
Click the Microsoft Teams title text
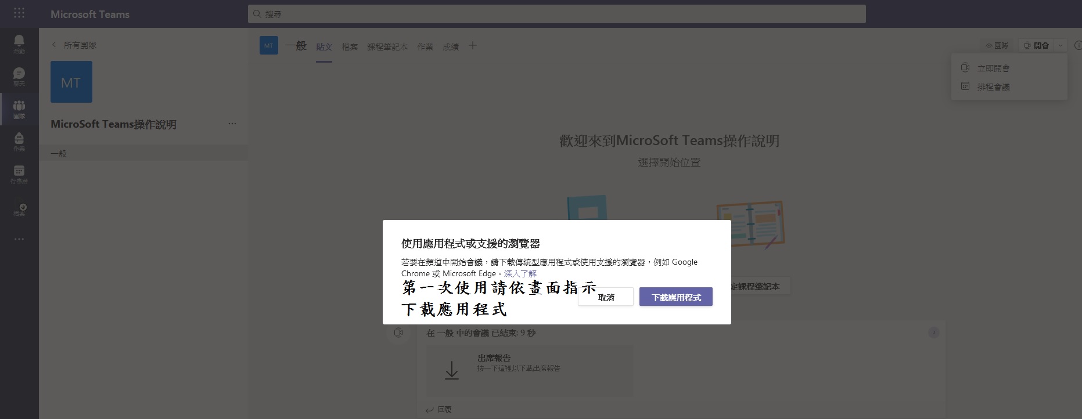point(90,14)
